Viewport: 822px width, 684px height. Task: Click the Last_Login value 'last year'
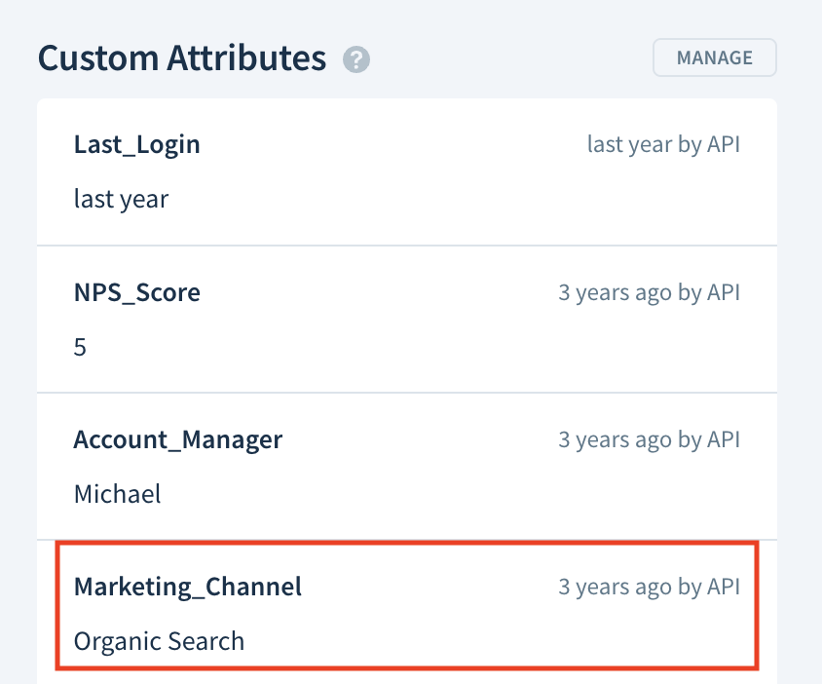[121, 200]
